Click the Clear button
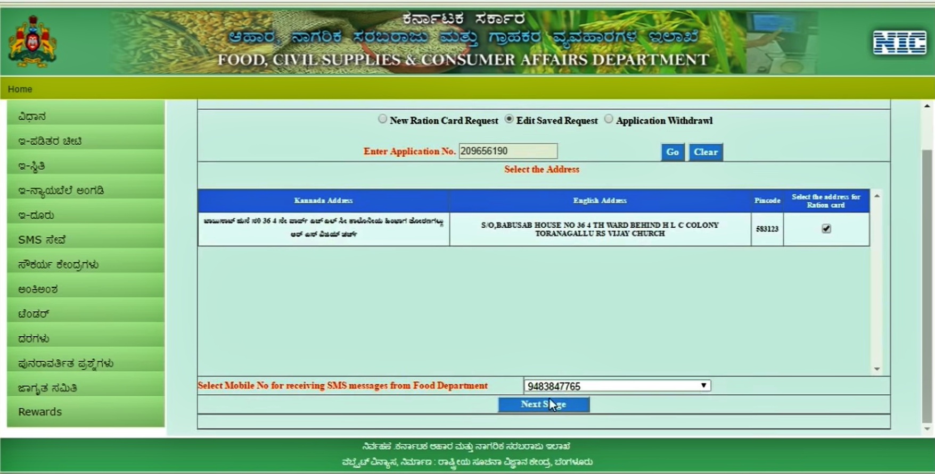Screen dimensions: 935x474 (x=706, y=152)
